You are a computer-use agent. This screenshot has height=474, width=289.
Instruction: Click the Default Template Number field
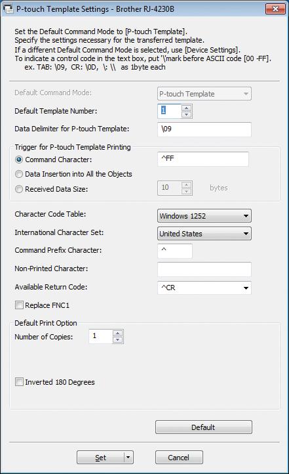[x=170, y=111]
